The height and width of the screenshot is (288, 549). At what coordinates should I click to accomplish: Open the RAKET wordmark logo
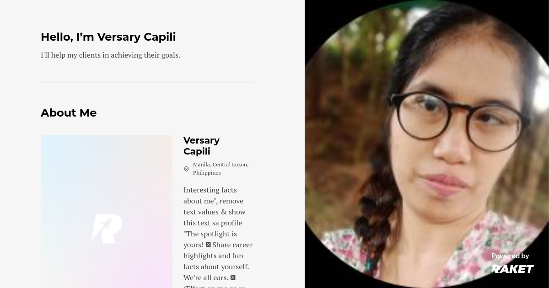[x=512, y=269]
